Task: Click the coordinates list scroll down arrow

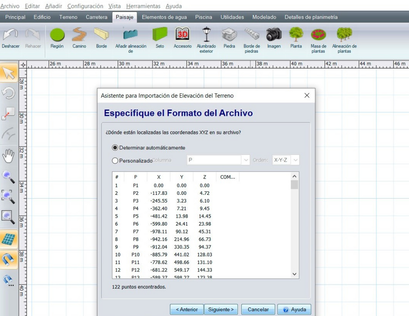Action: [294, 274]
